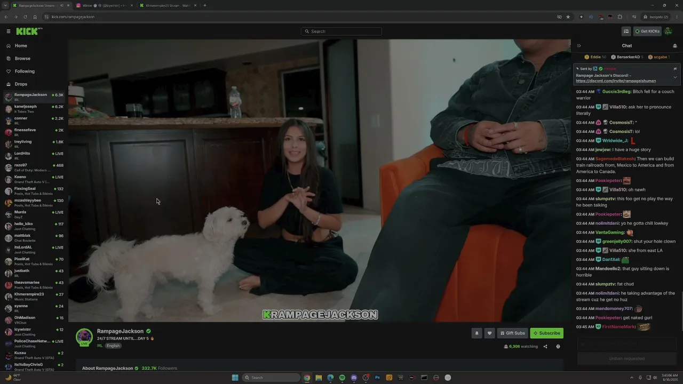This screenshot has width=683, height=384.
Task: Click the IRL category tag
Action: pyautogui.click(x=100, y=346)
